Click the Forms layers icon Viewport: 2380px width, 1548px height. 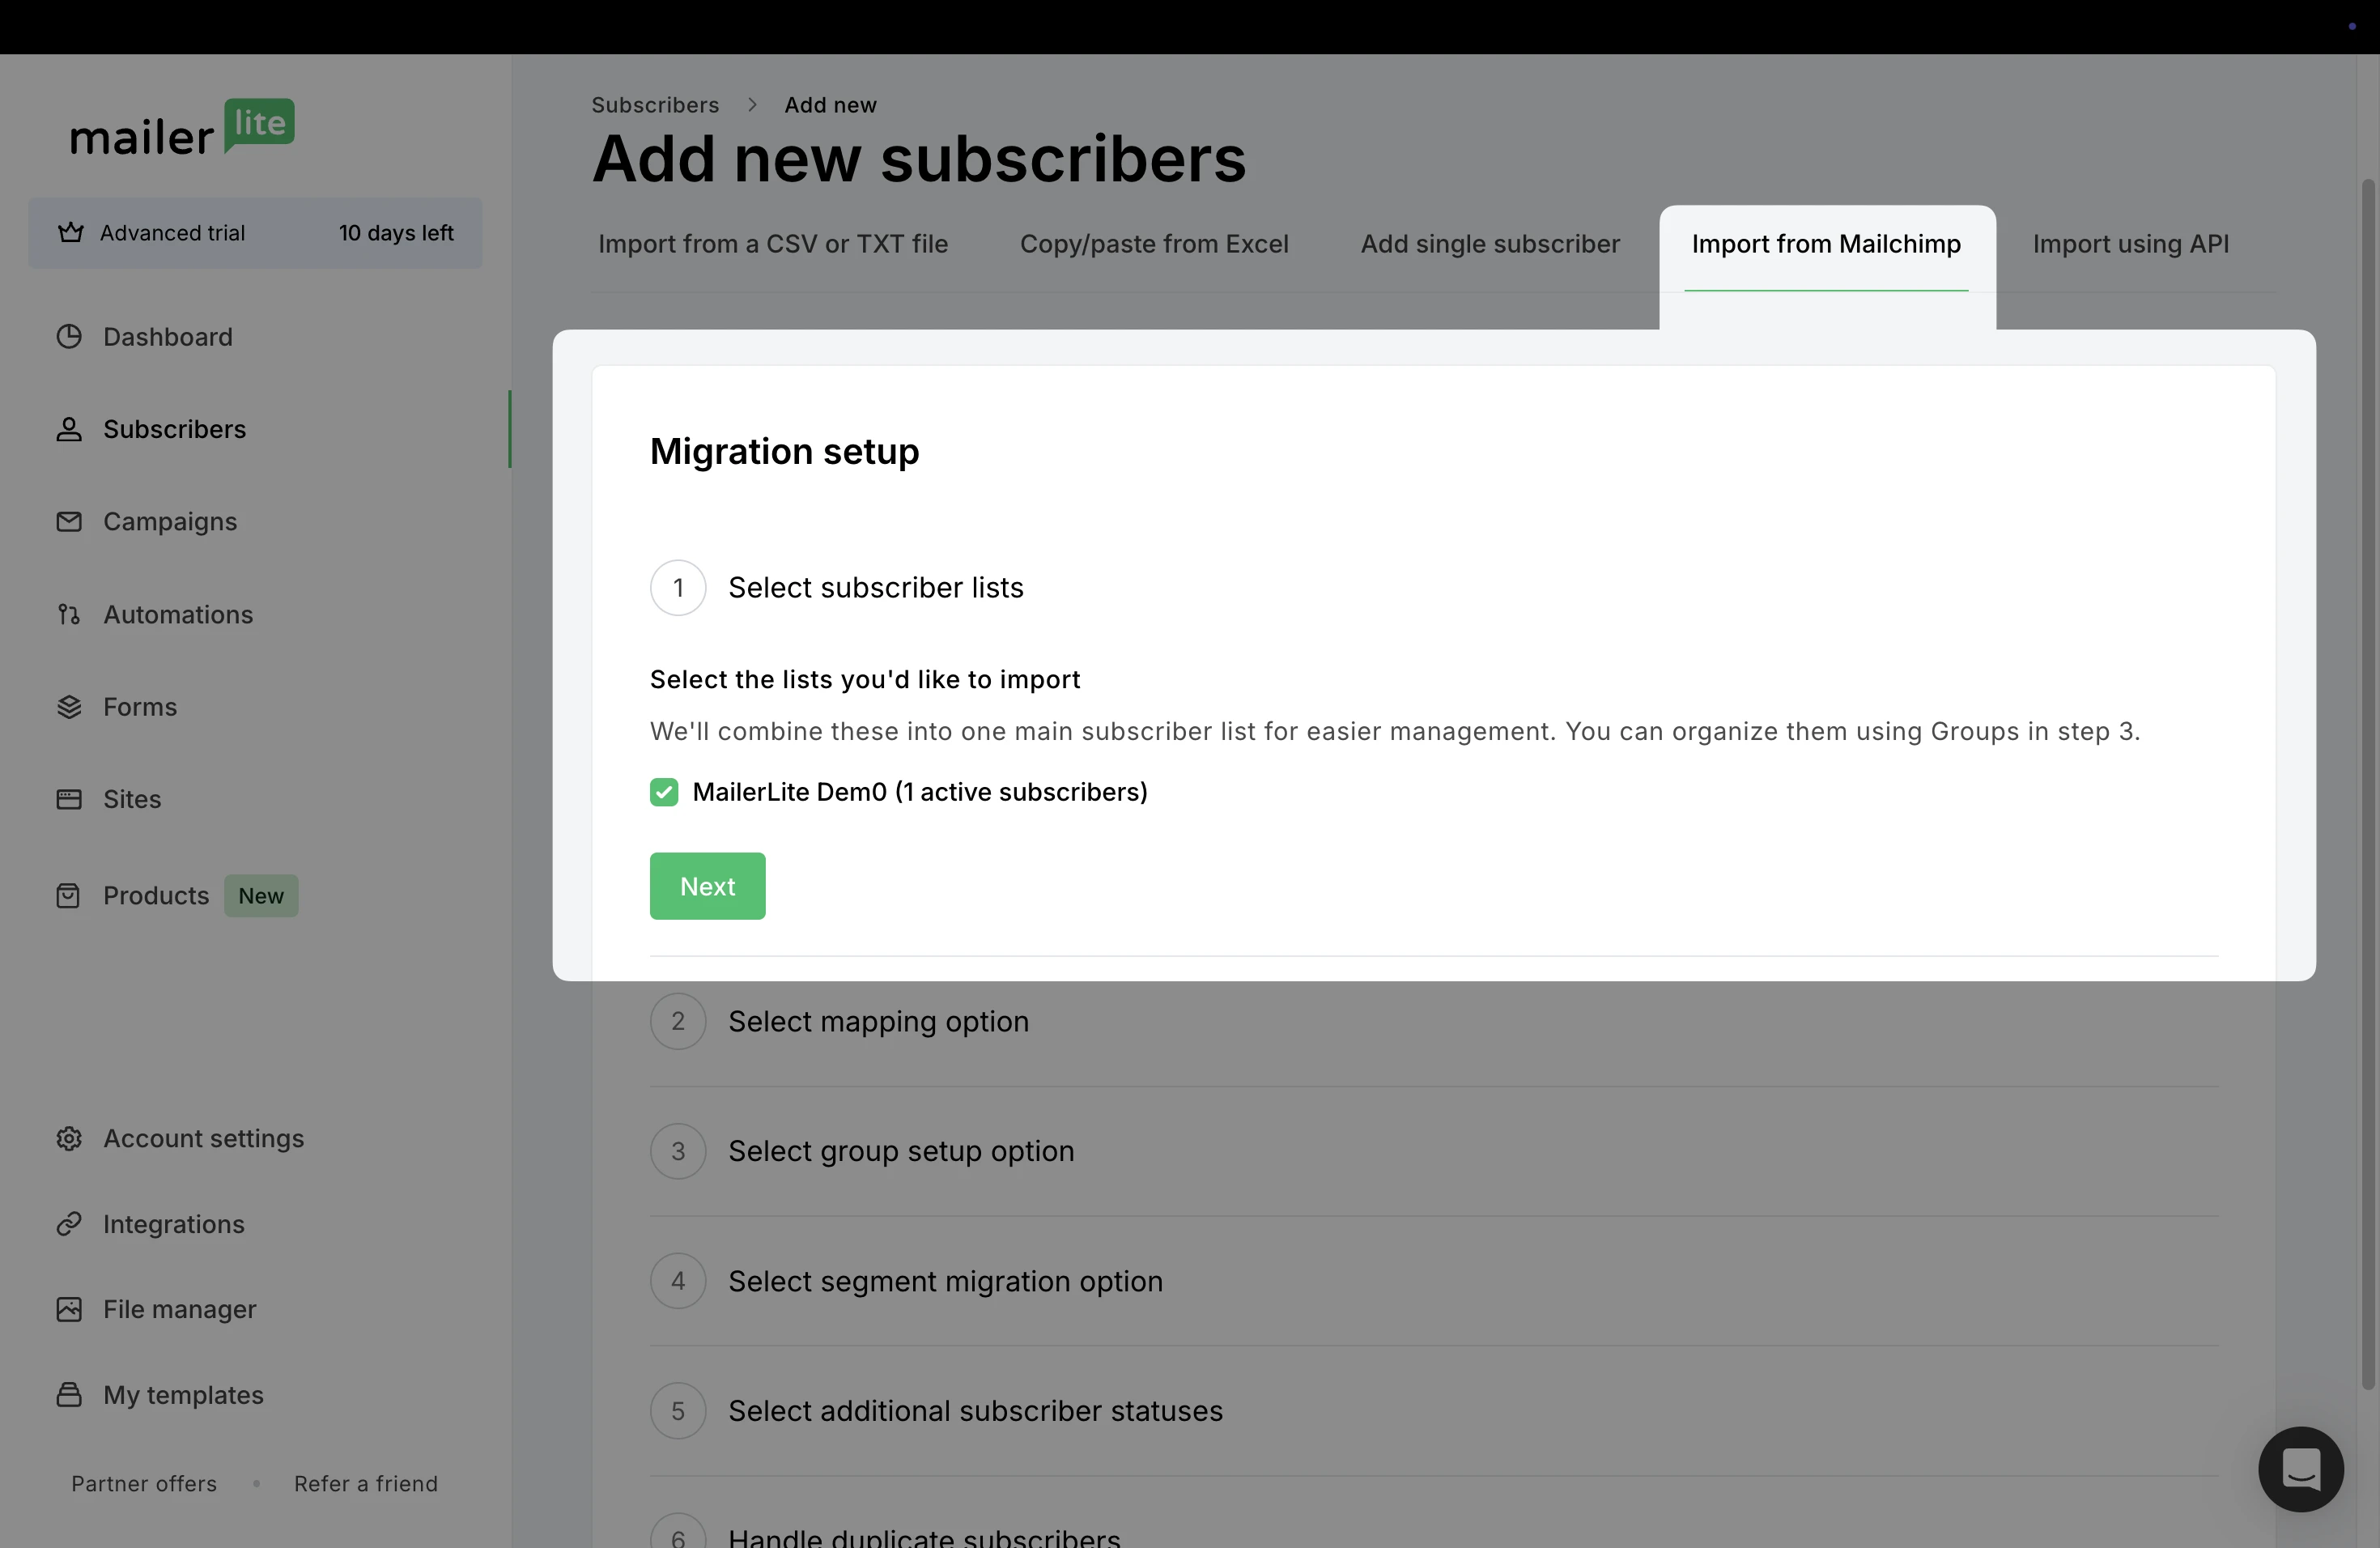[69, 707]
